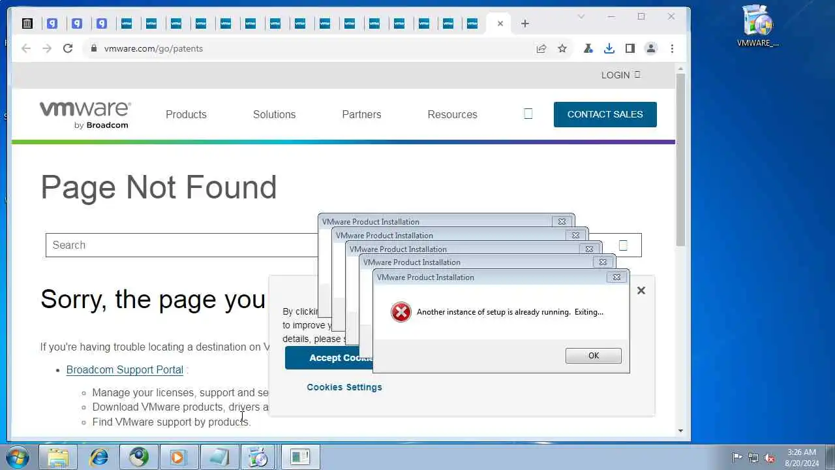Open Cookies Settings

click(344, 387)
